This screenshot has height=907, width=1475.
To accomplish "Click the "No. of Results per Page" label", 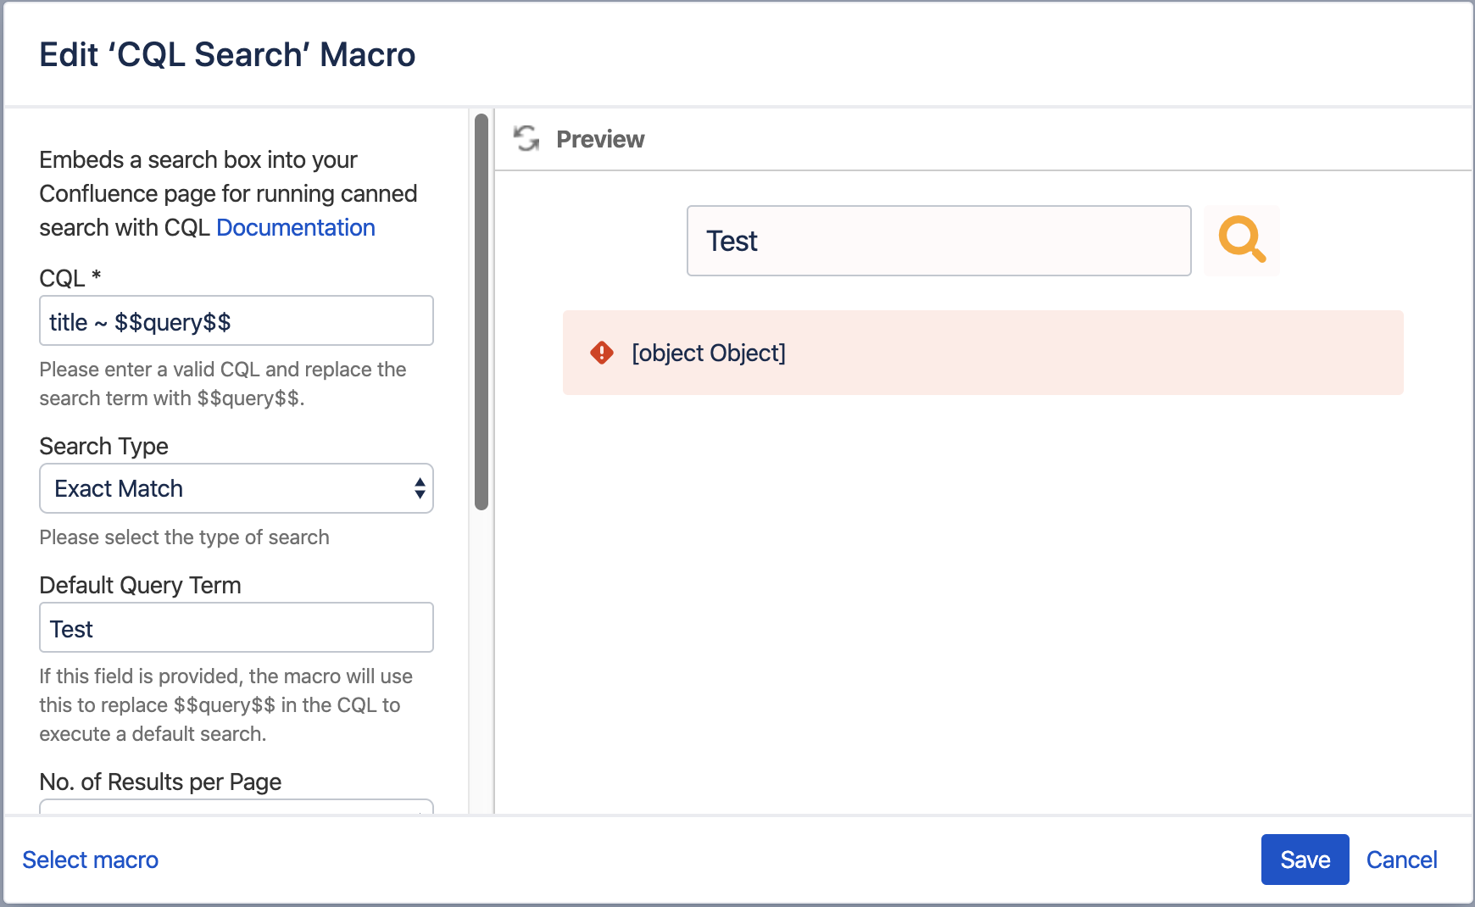I will (160, 782).
